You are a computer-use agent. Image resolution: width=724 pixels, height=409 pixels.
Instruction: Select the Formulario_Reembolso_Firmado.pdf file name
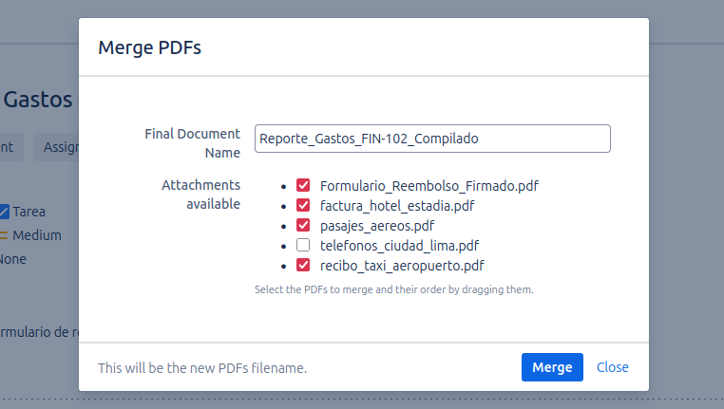[429, 186]
